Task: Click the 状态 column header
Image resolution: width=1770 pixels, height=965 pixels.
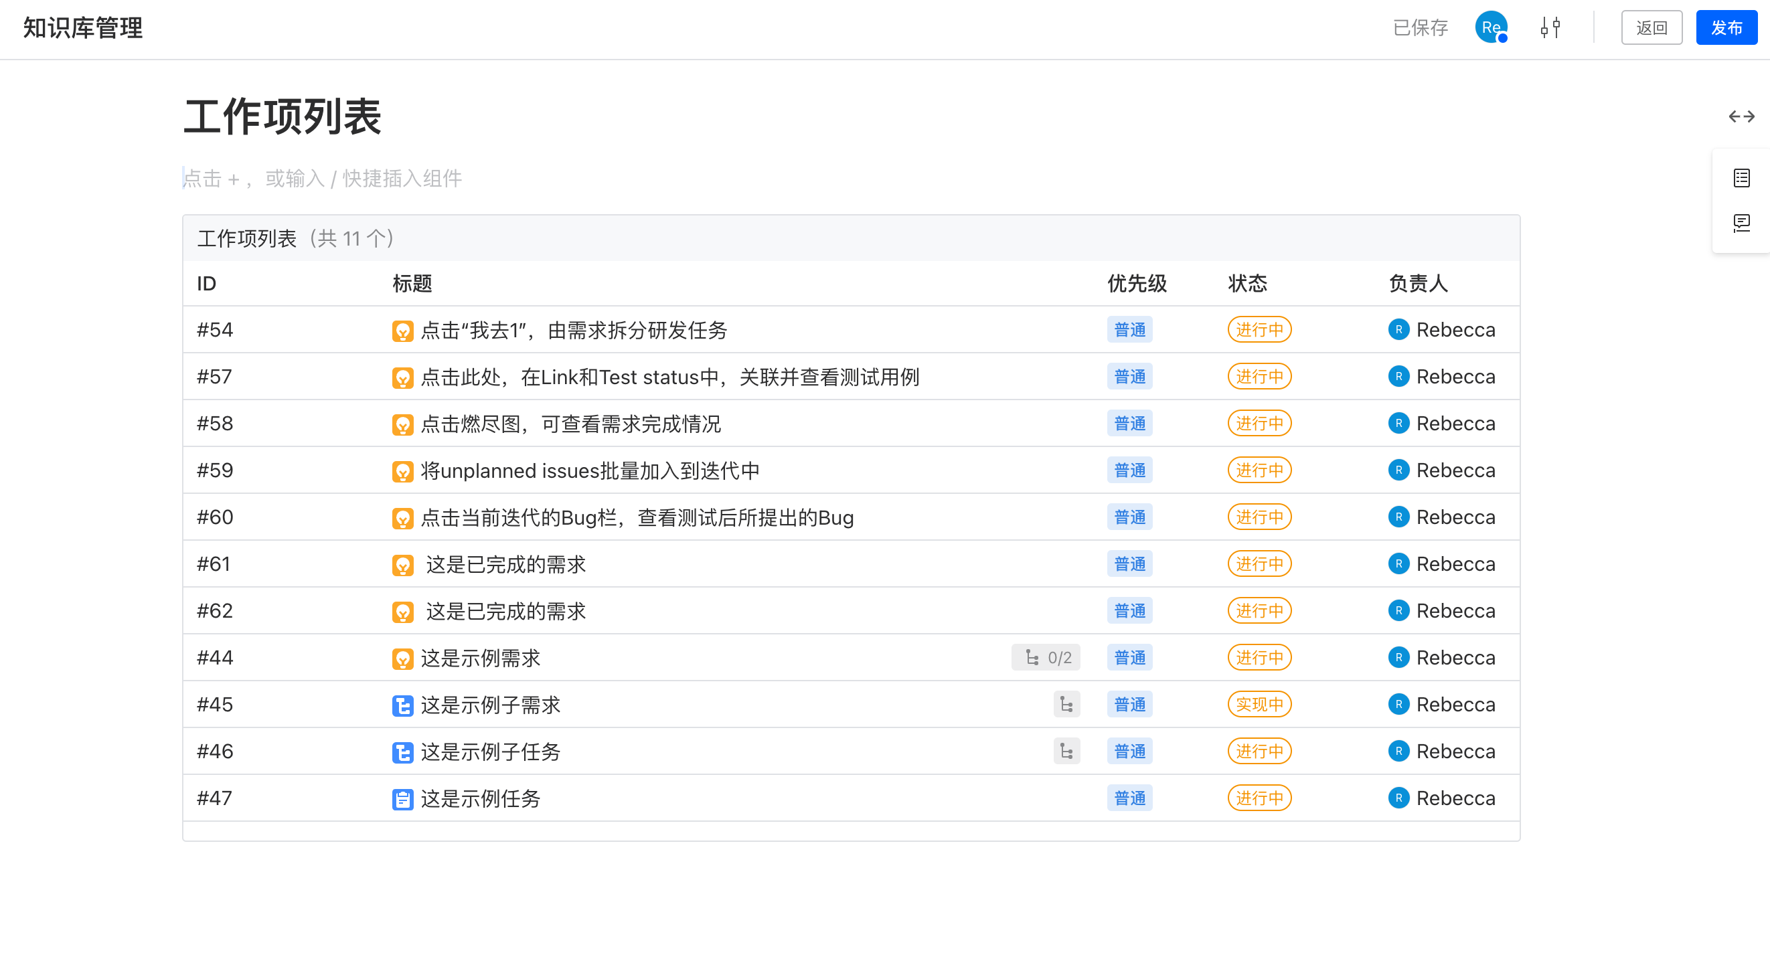Action: (x=1247, y=284)
